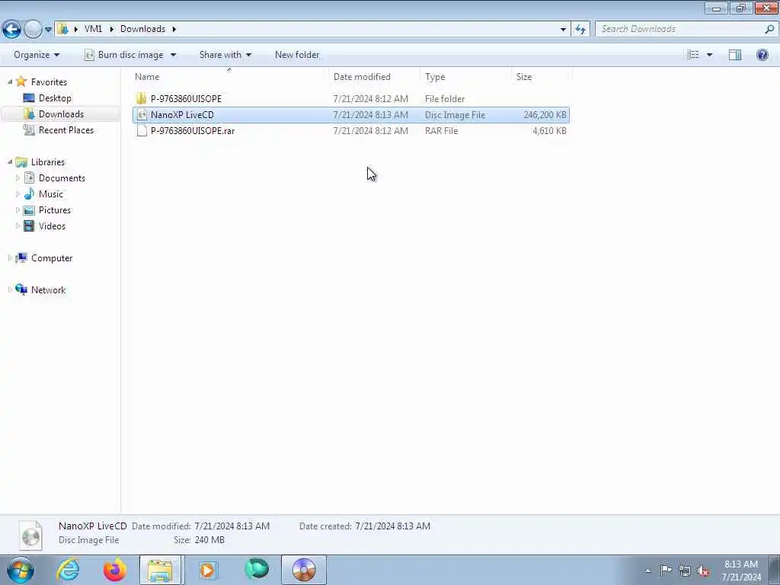Open the green globe taskbar application
Image resolution: width=780 pixels, height=585 pixels.
click(x=257, y=570)
